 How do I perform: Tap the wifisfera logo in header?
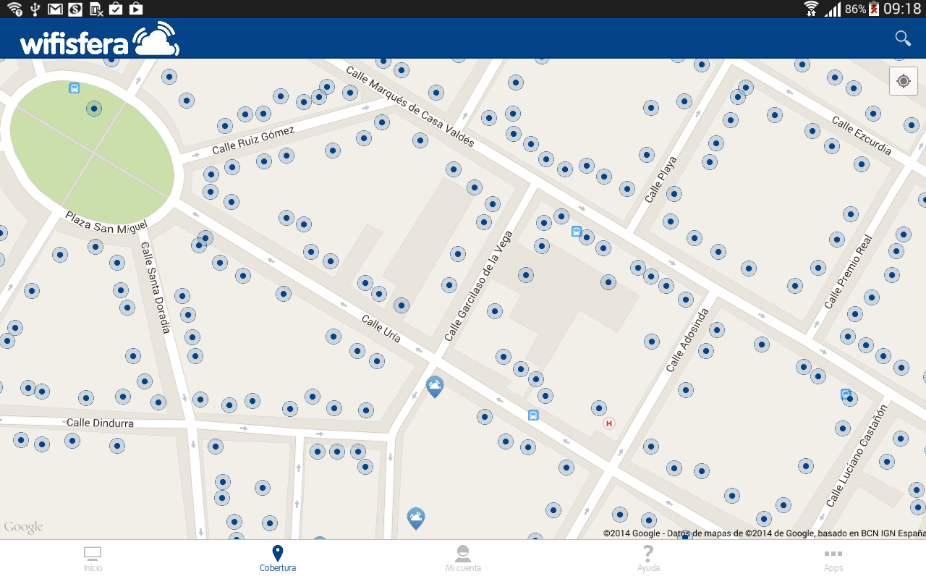[x=100, y=39]
